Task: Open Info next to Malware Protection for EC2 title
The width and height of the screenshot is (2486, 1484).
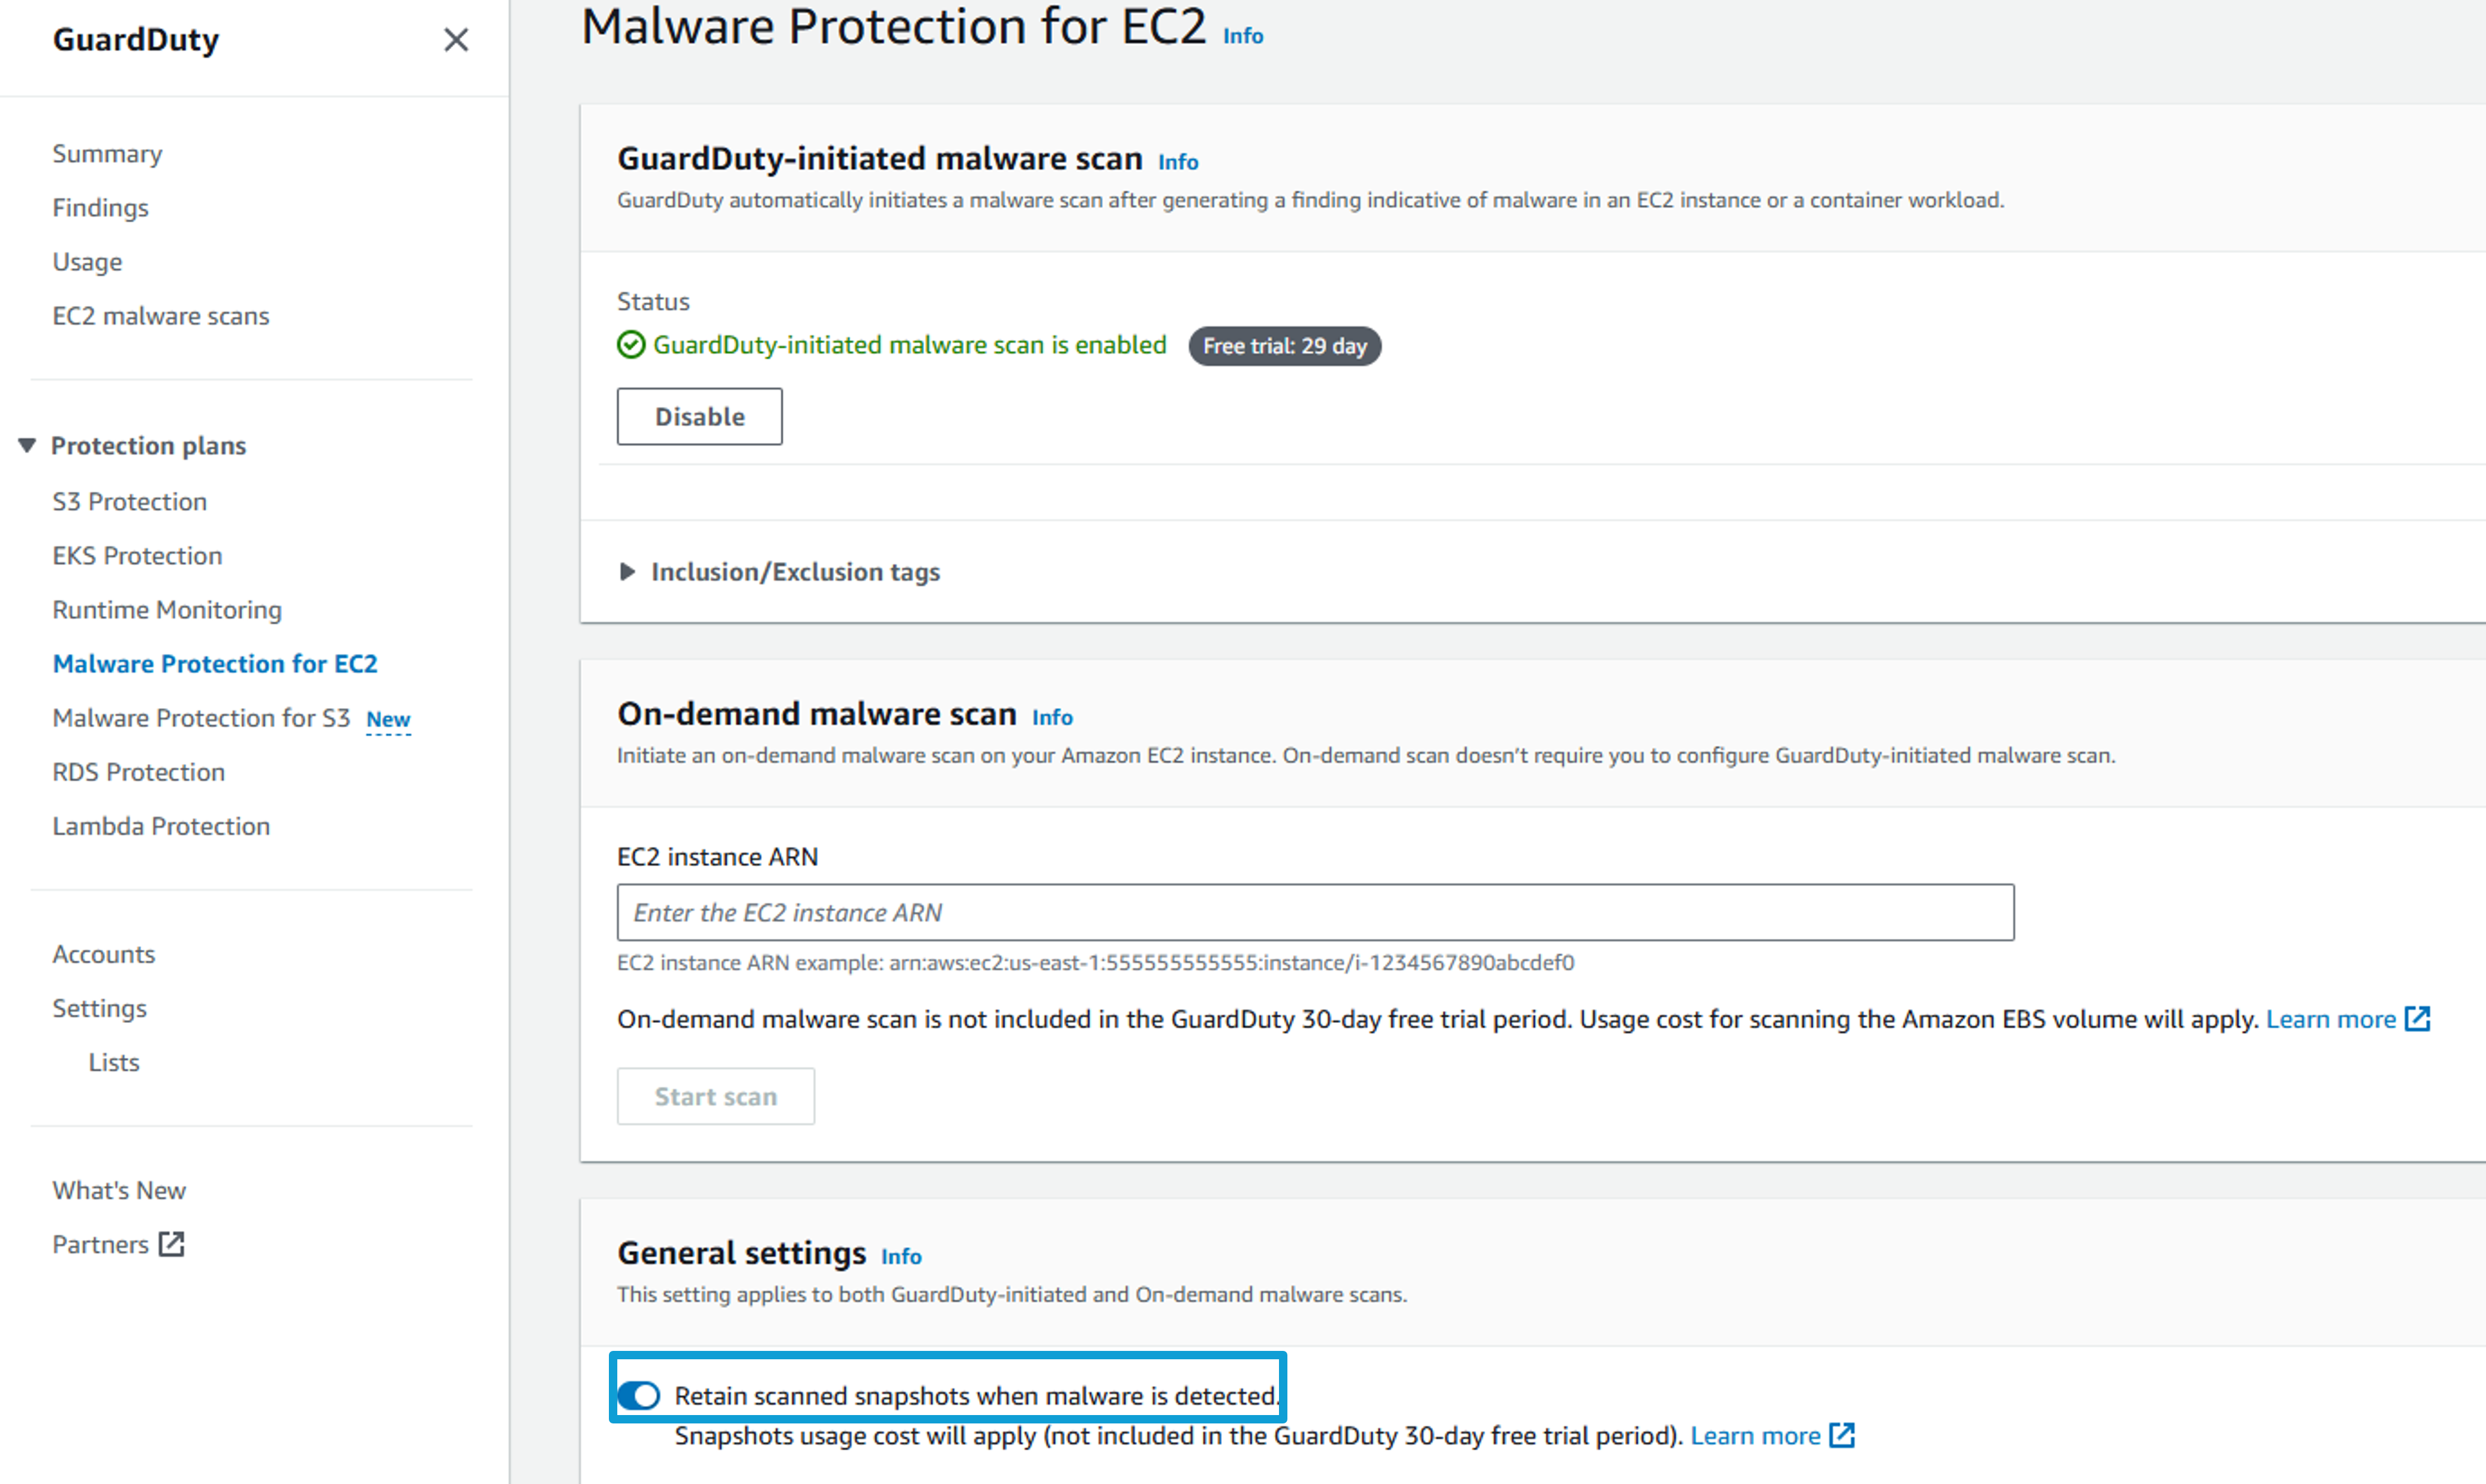Action: click(1242, 36)
